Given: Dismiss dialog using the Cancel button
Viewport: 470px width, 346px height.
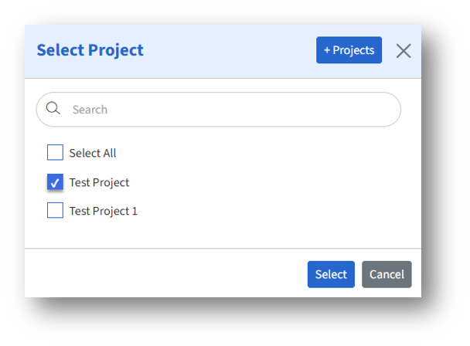Looking at the screenshot, I should click(387, 274).
